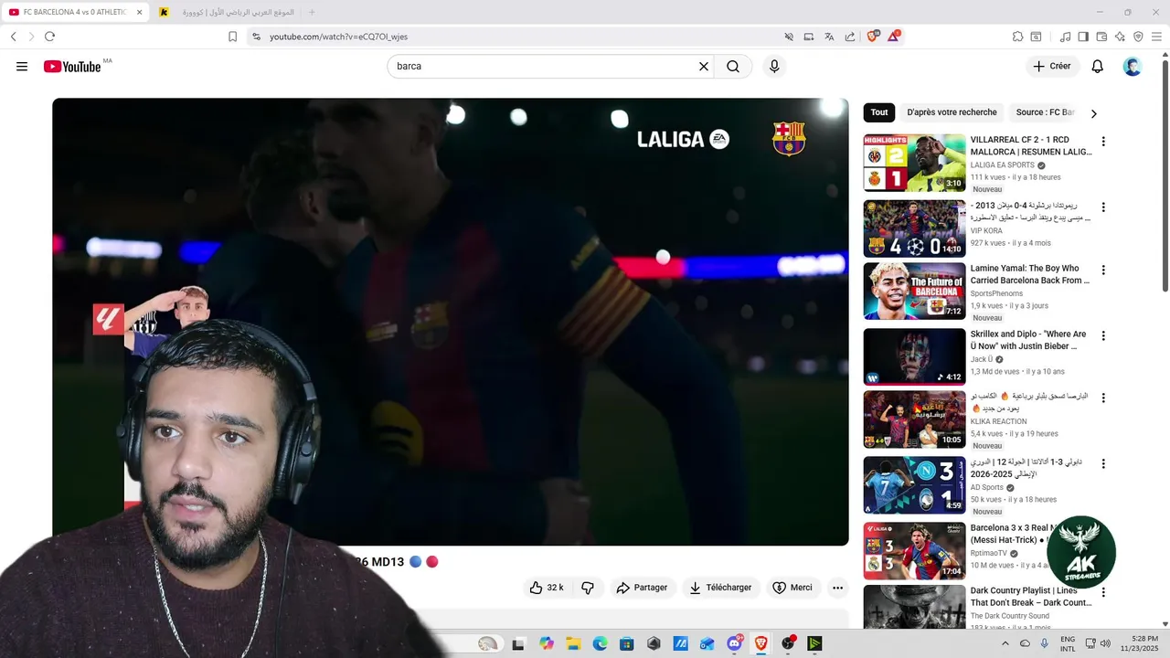Run the search with the magnifier button
The height and width of the screenshot is (658, 1170).
coord(733,67)
